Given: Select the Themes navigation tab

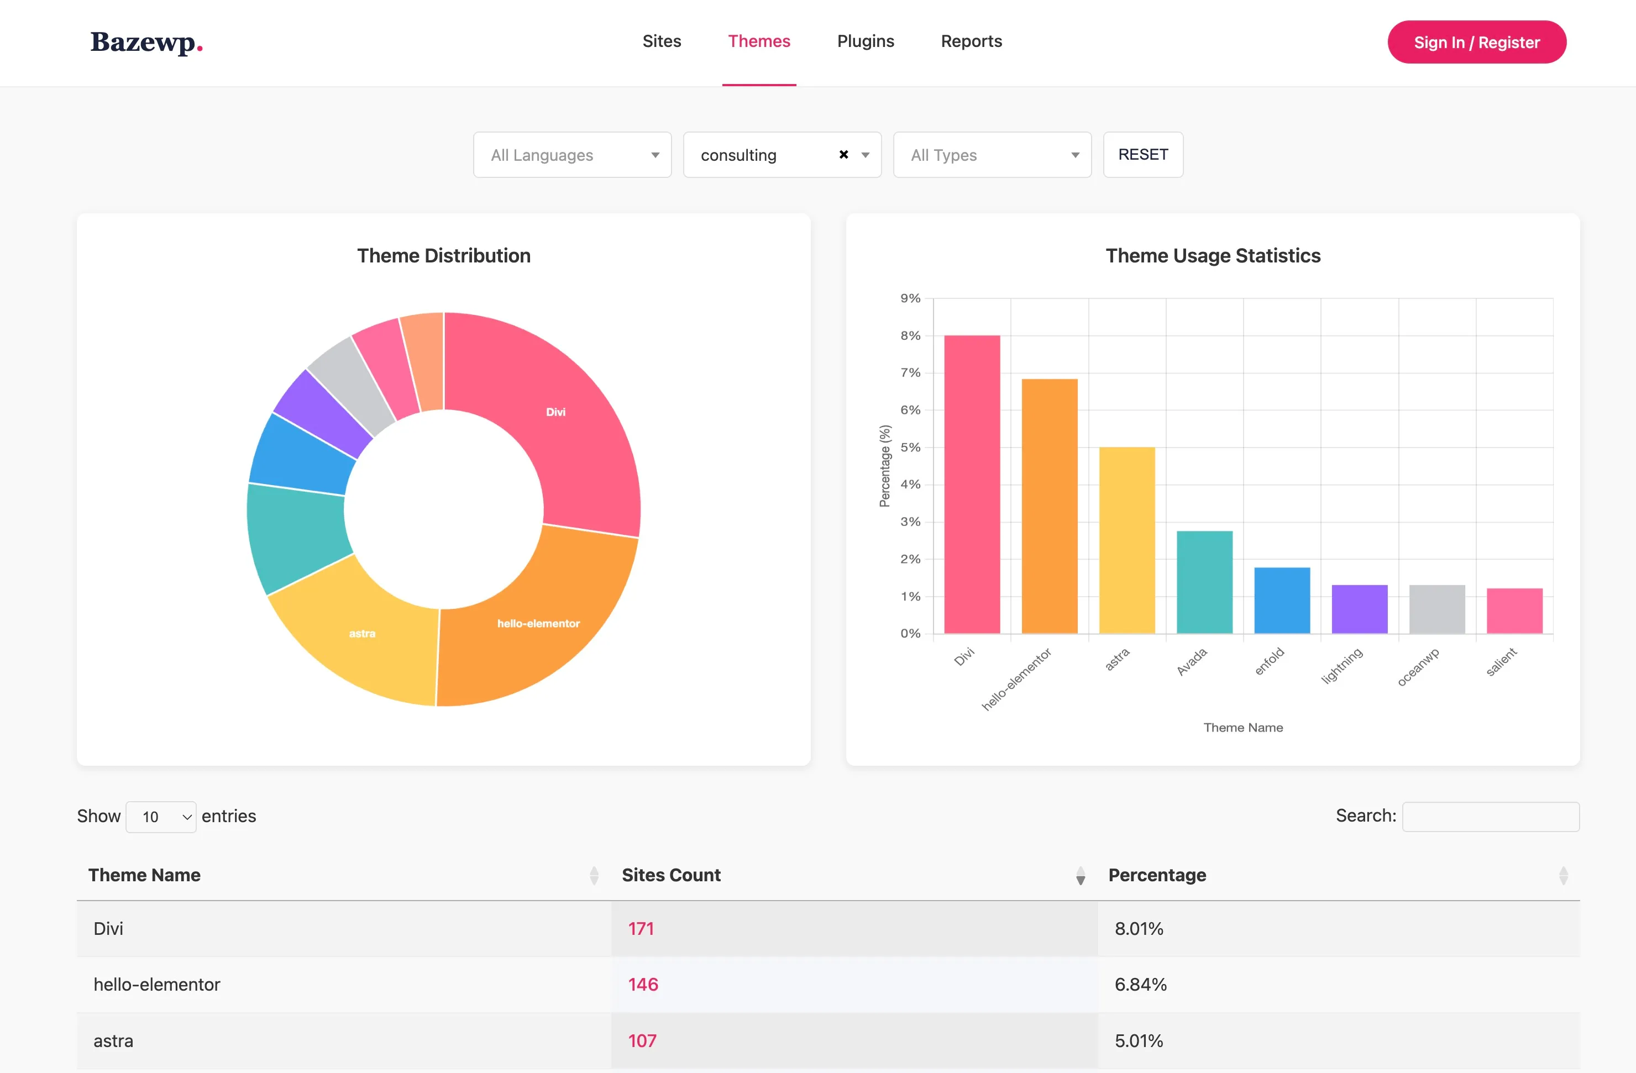Looking at the screenshot, I should [759, 41].
